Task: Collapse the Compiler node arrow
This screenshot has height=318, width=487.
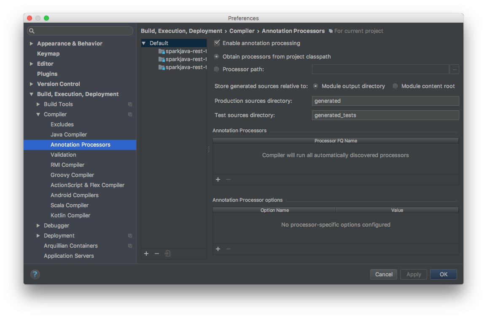Action: [x=38, y=115]
